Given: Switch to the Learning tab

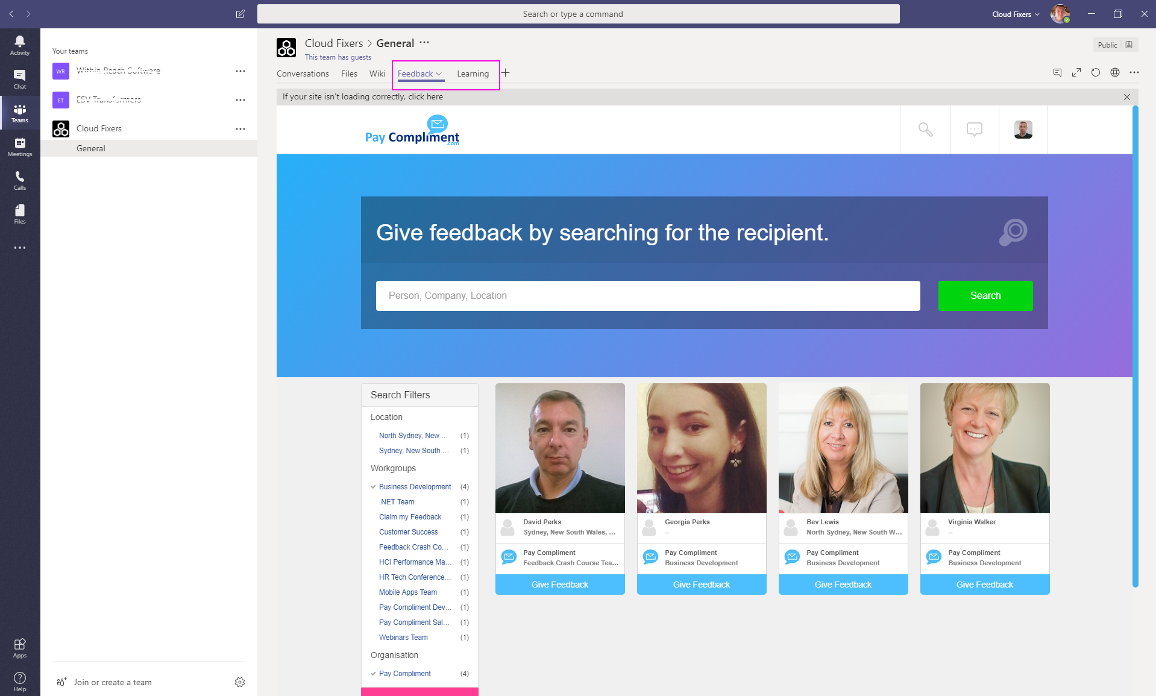Looking at the screenshot, I should point(473,74).
